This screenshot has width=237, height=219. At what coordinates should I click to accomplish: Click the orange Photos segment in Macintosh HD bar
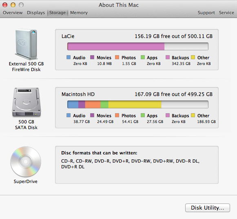[93, 105]
